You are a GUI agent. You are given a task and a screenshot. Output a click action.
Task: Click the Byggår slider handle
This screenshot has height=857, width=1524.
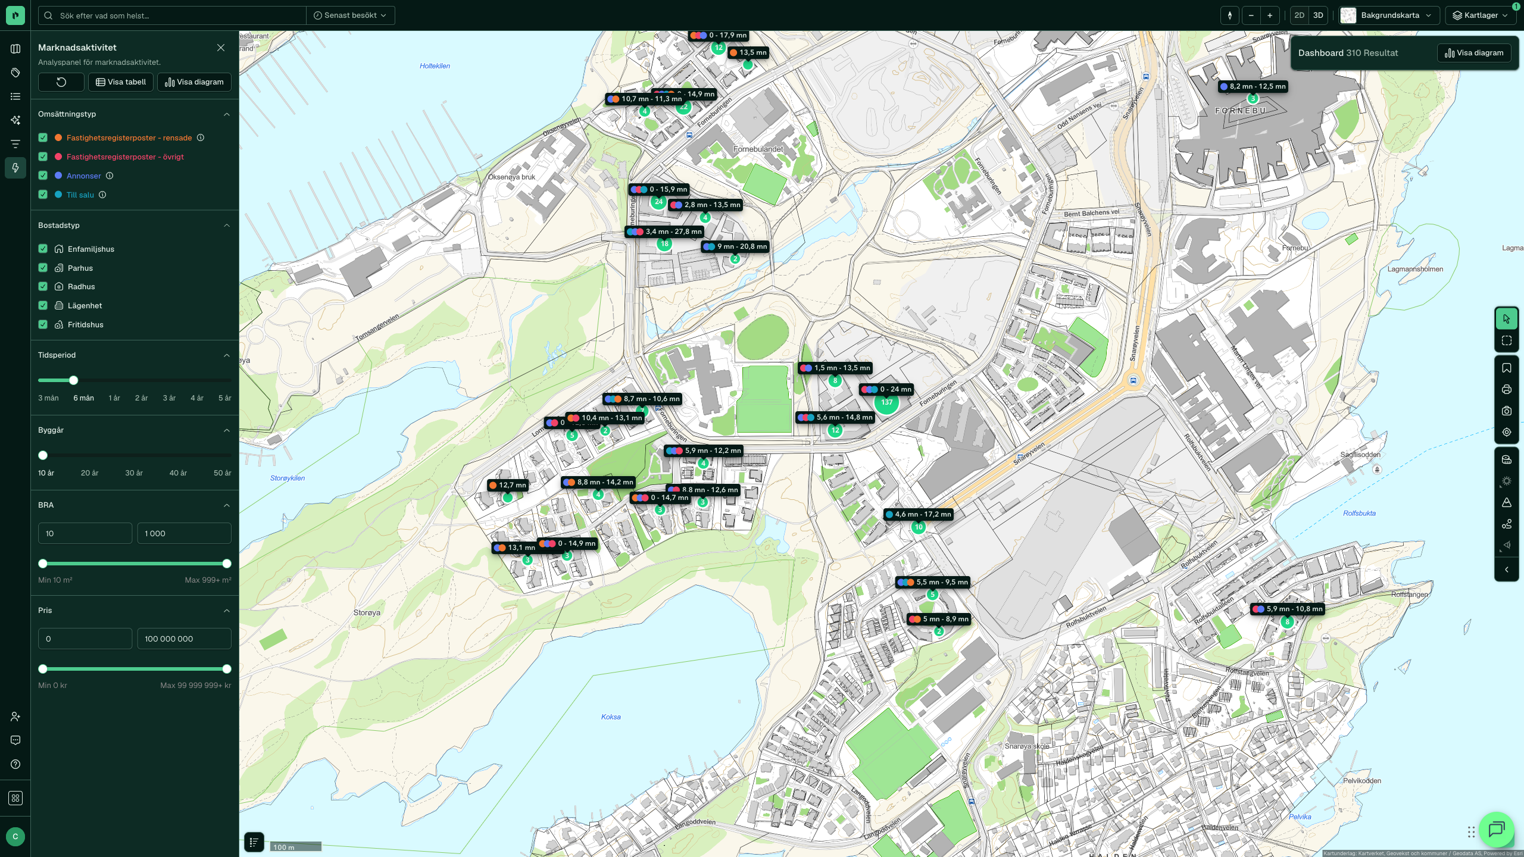43,455
